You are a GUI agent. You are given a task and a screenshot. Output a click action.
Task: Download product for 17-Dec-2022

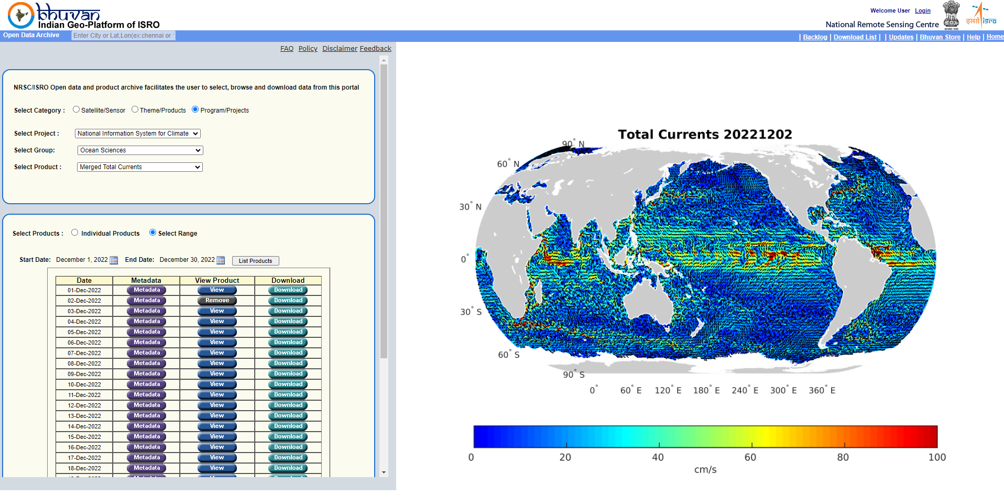click(x=288, y=458)
